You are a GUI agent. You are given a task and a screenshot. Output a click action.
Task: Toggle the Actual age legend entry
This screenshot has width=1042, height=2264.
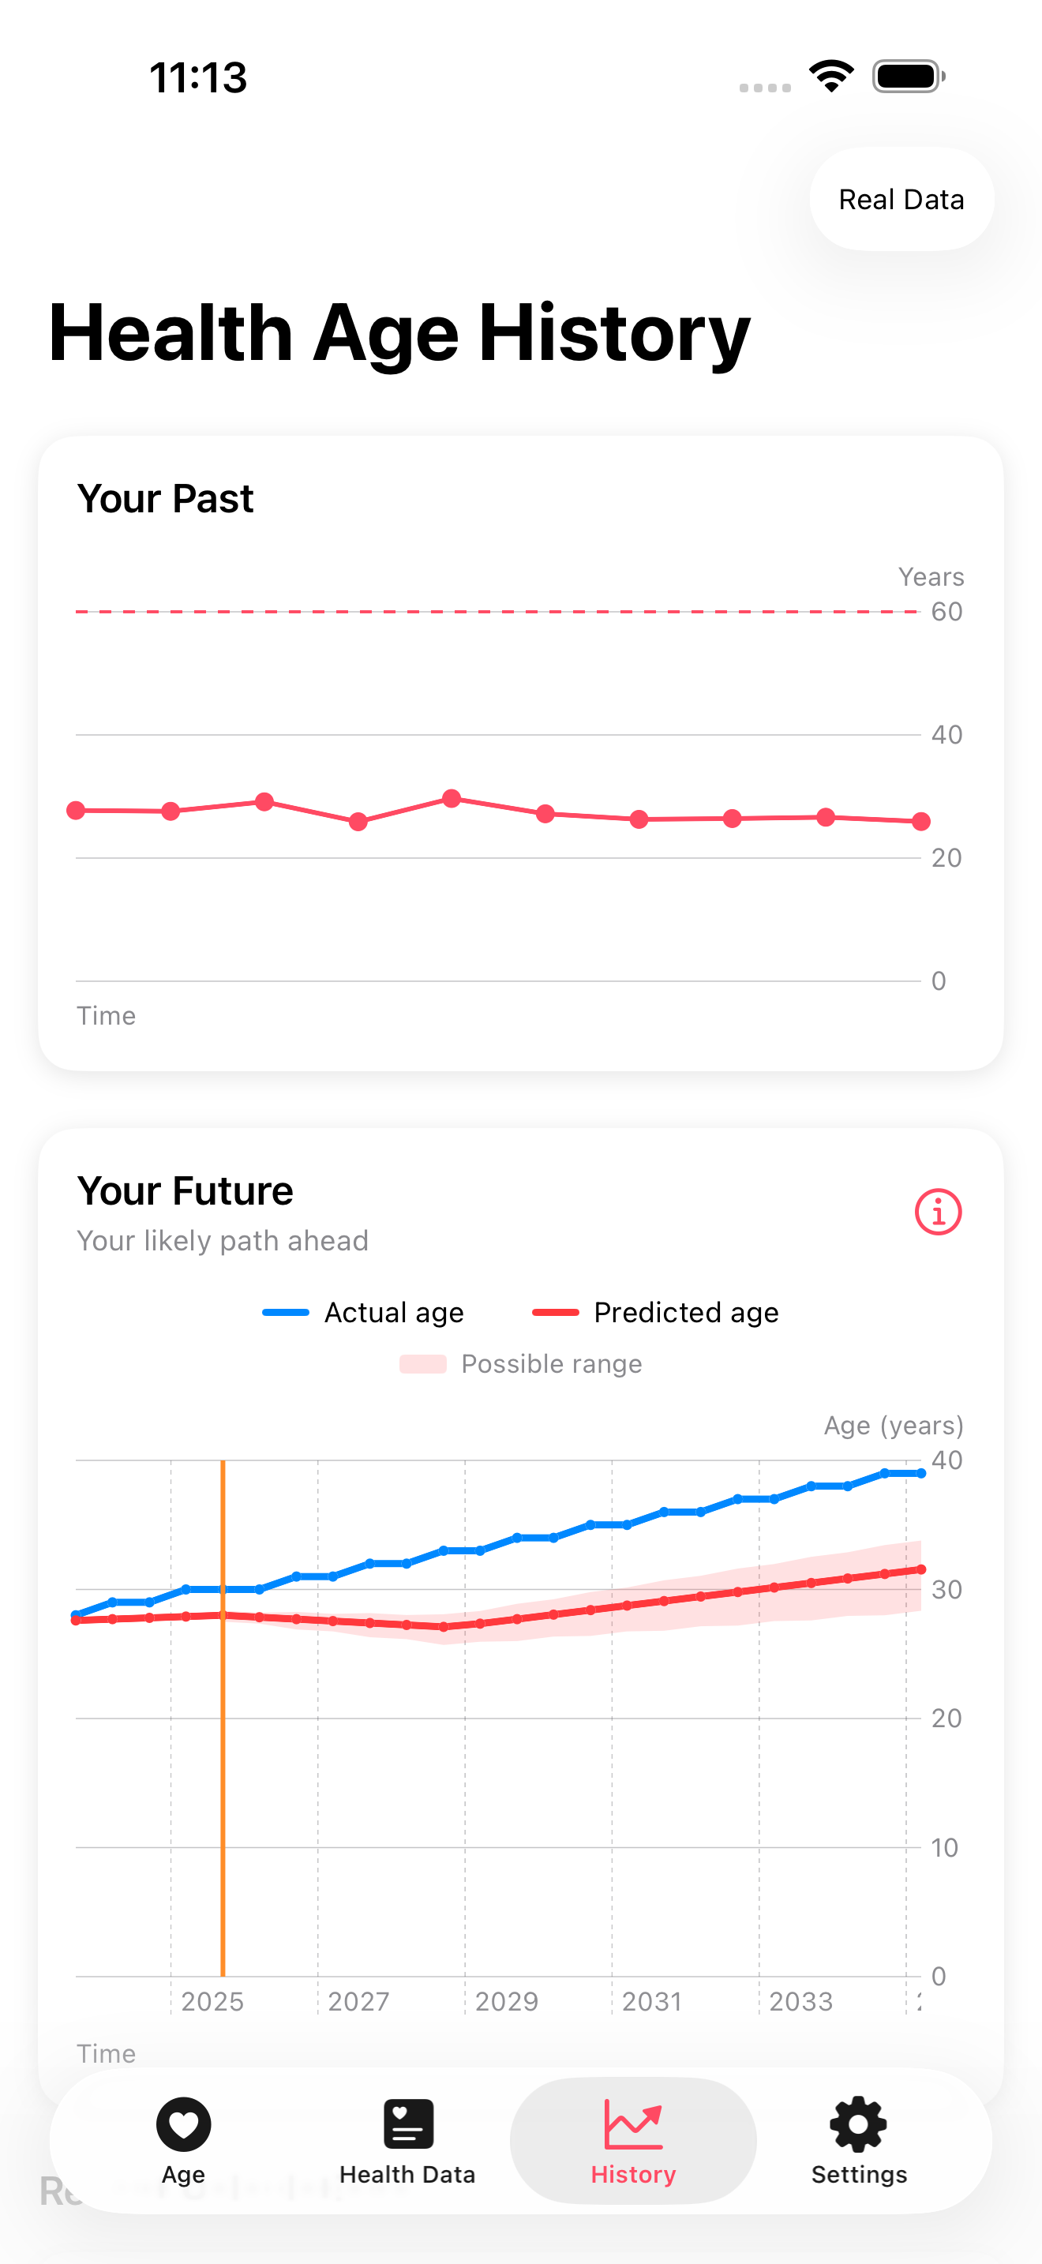point(363,1312)
